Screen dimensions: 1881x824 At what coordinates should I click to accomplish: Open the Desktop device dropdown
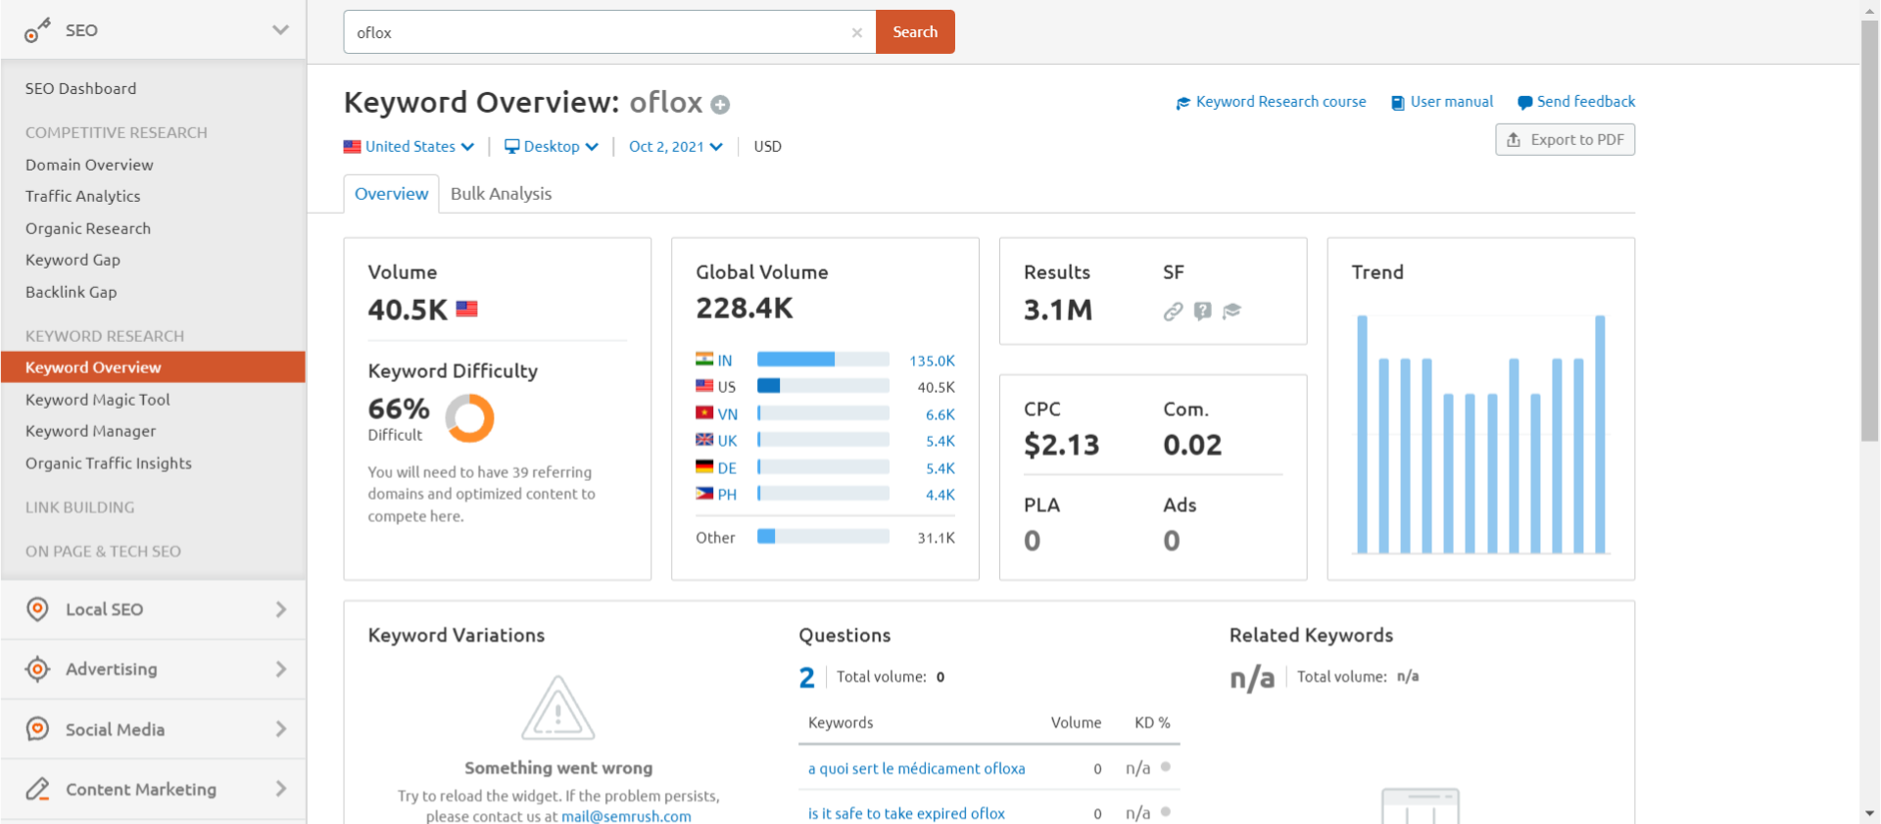coord(551,146)
